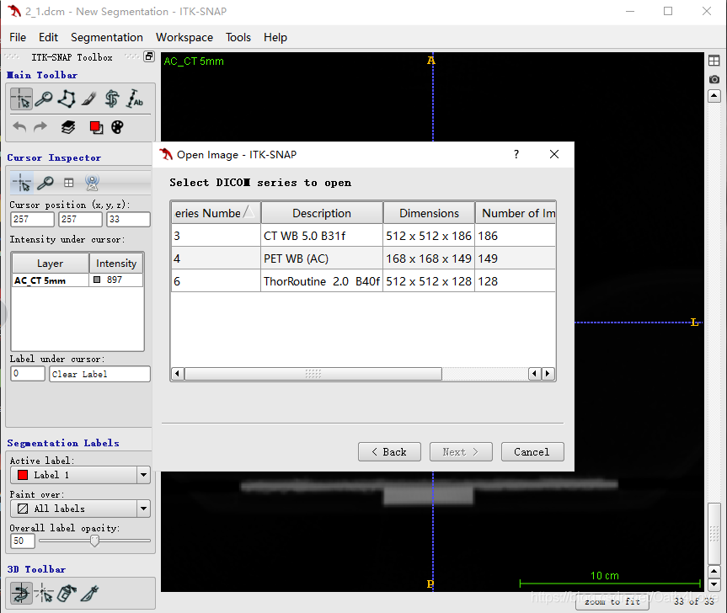The height and width of the screenshot is (613, 727).
Task: Select series 6 ThorRoutine 2.0 B40f
Action: (363, 281)
